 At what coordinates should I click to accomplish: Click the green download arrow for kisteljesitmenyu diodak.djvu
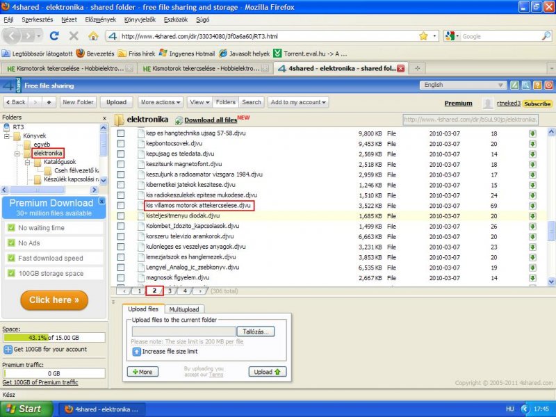tap(532, 216)
